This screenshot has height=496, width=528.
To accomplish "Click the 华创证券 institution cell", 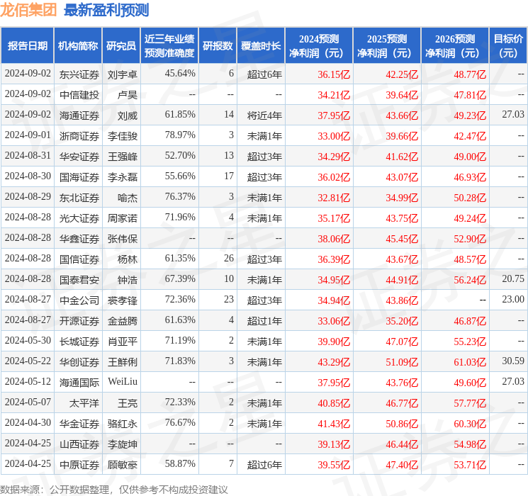I will tap(79, 362).
